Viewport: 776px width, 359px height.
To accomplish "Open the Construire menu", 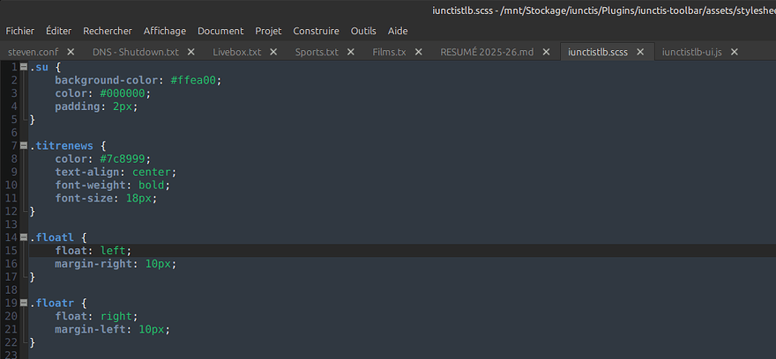I will pos(316,31).
